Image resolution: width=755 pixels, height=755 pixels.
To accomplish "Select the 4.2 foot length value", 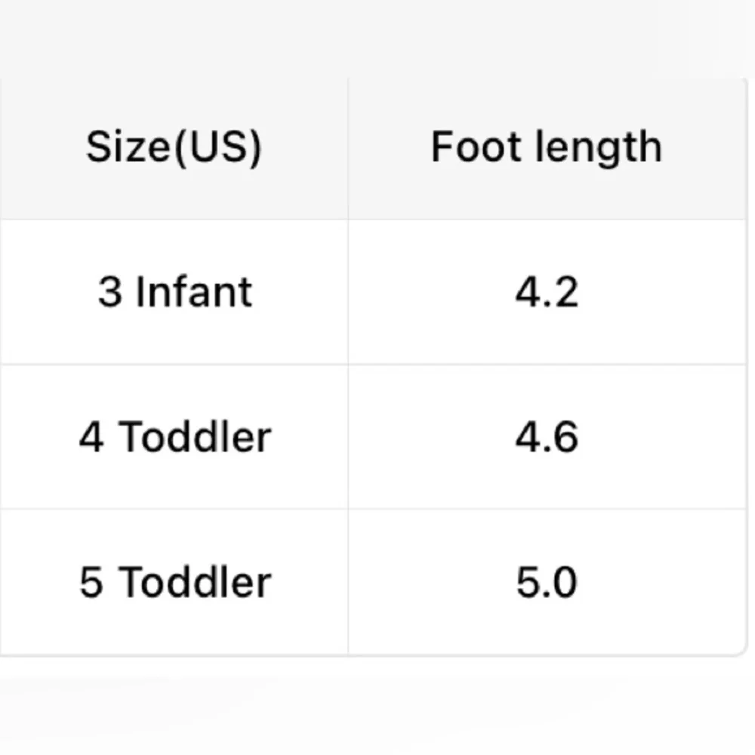I will [547, 292].
